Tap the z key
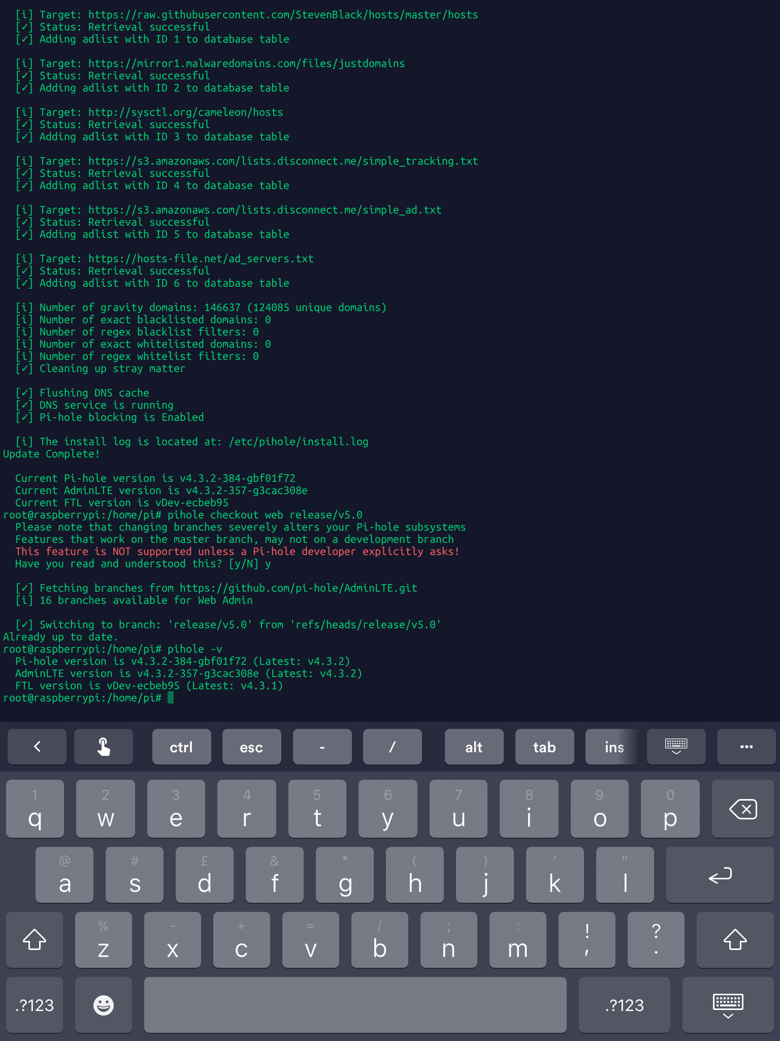The height and width of the screenshot is (1041, 780). (x=104, y=940)
